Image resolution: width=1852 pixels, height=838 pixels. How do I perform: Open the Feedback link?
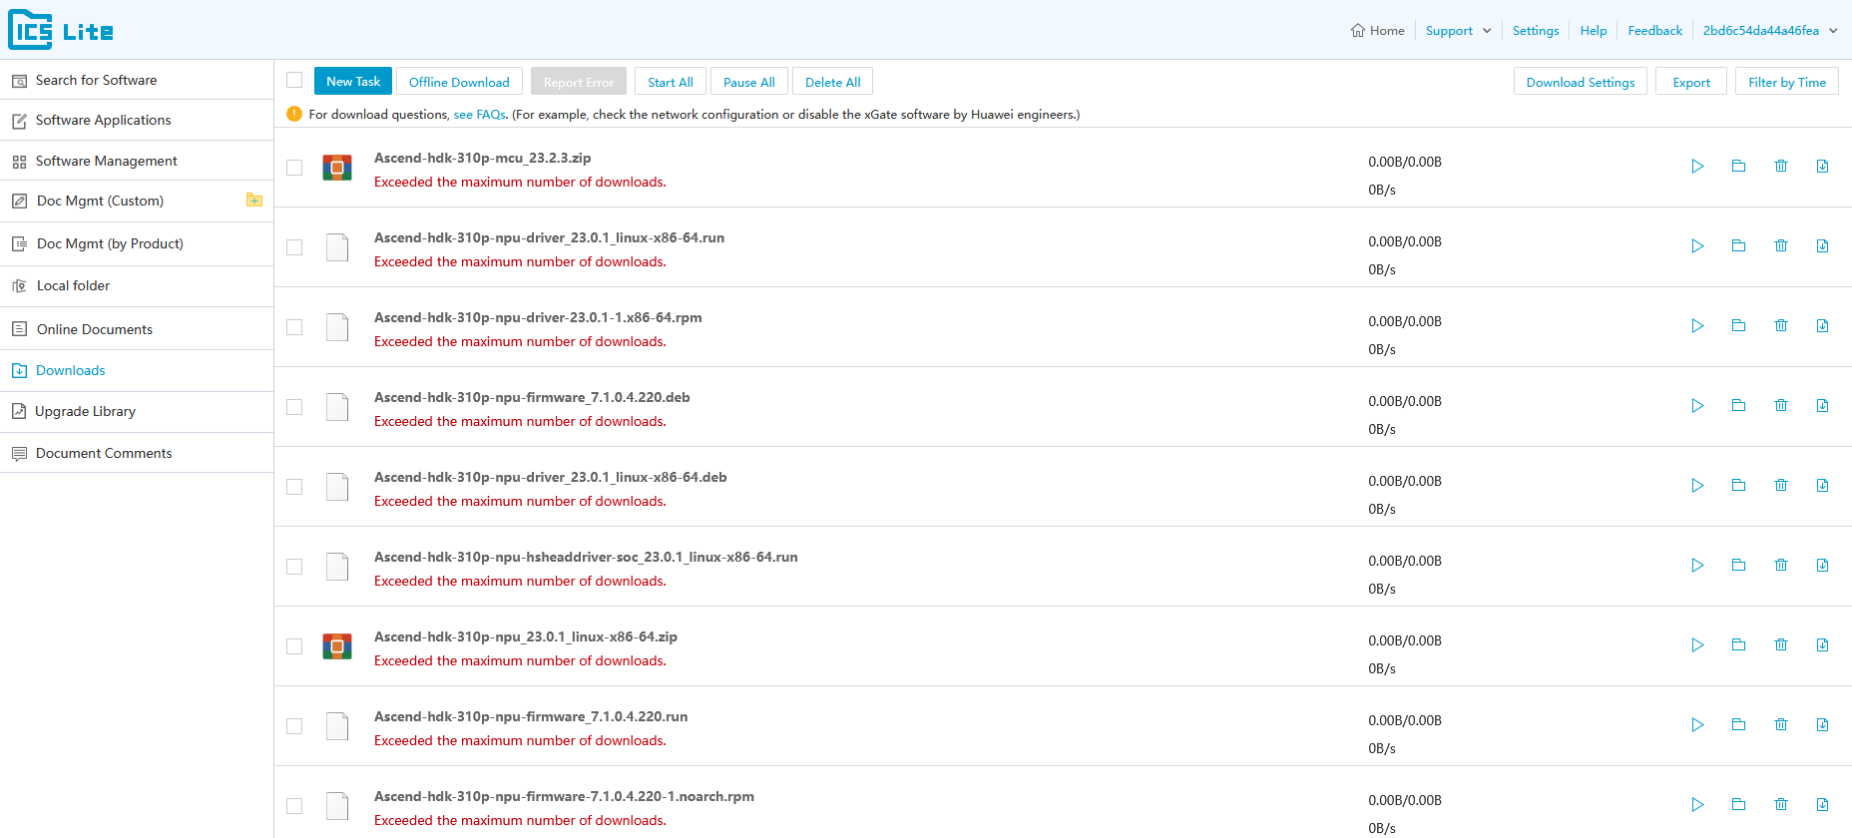1655,31
